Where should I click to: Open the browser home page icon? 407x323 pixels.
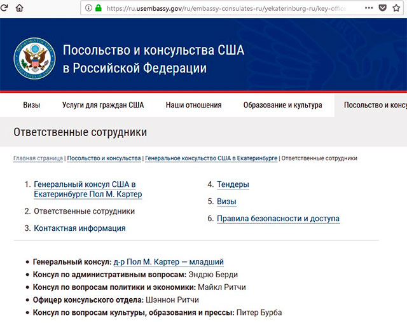click(x=20, y=8)
